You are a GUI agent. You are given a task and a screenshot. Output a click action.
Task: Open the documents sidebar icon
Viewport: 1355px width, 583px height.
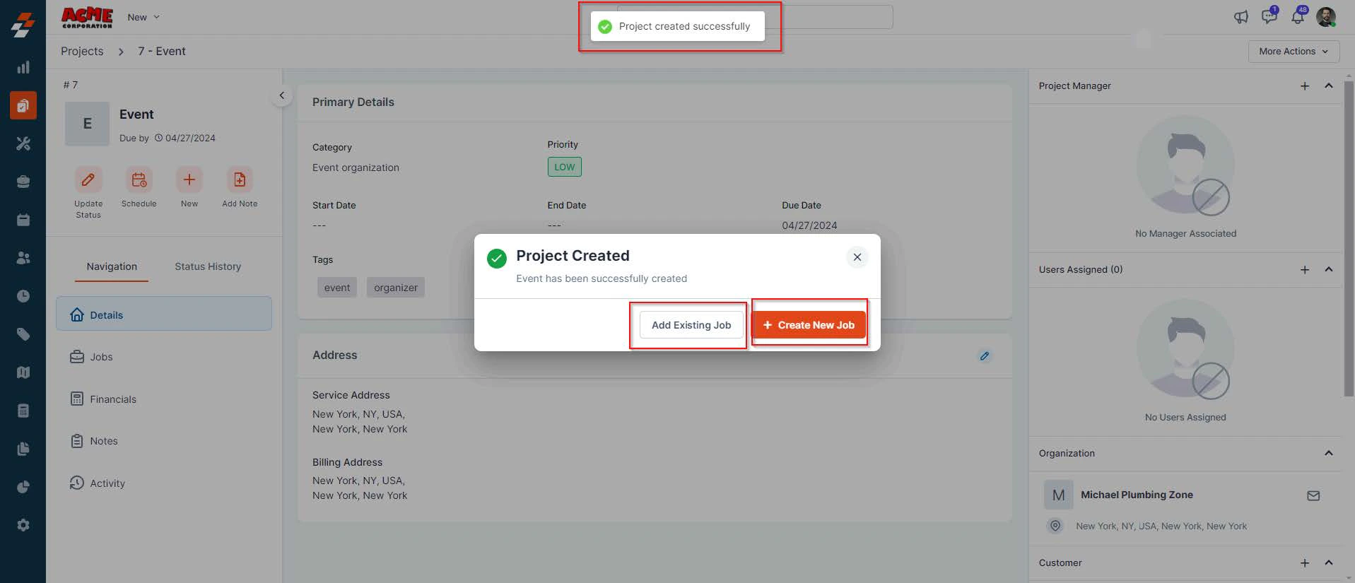point(23,449)
